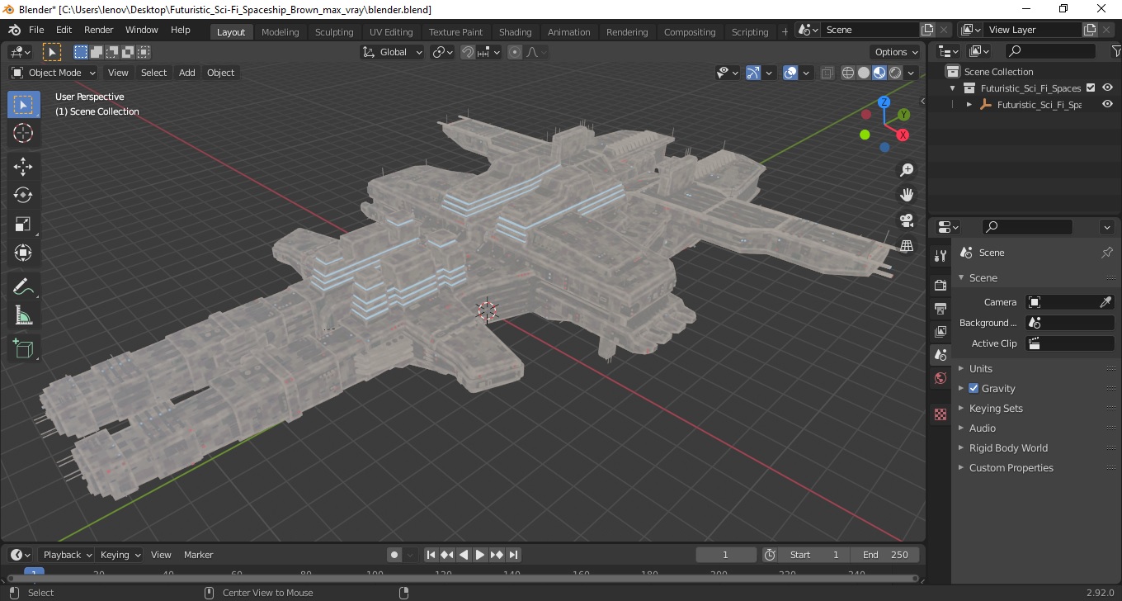Viewport: 1122px width, 601px height.
Task: Switch to the UV Editing workspace tab
Action: pos(391,32)
